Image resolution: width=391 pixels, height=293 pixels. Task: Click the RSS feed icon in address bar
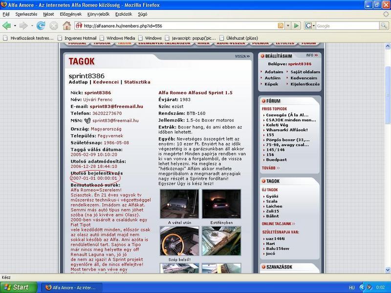[x=281, y=26]
